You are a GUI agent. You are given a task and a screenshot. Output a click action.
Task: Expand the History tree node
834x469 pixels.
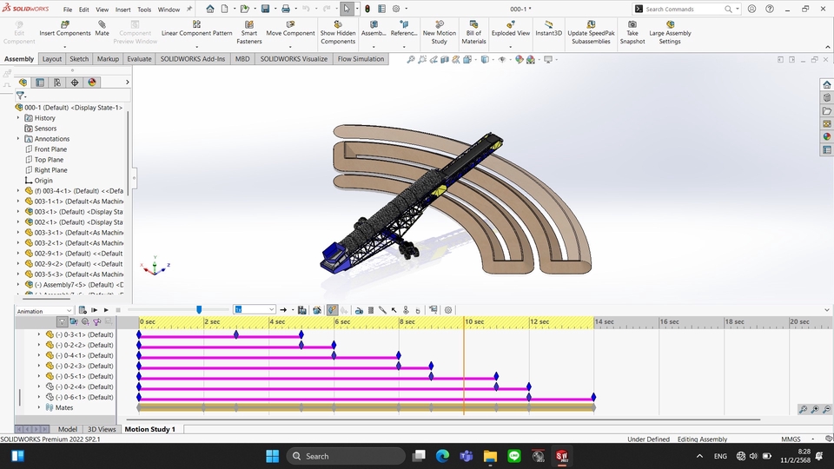click(x=18, y=118)
